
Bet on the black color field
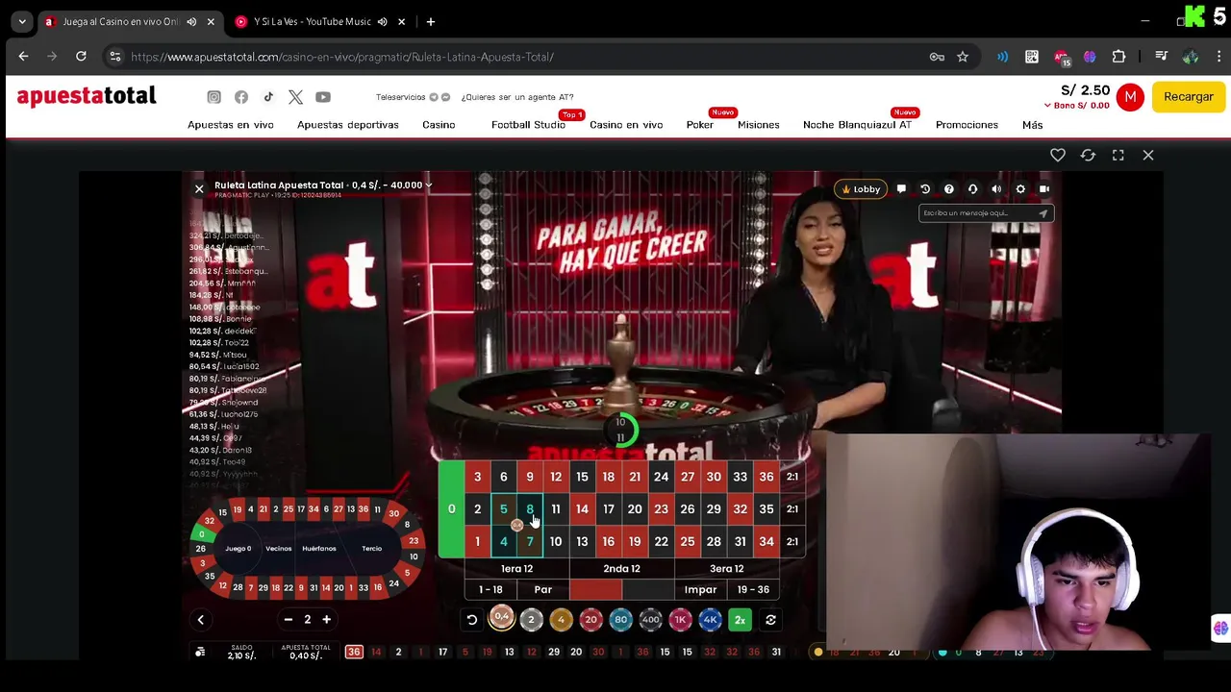click(647, 589)
